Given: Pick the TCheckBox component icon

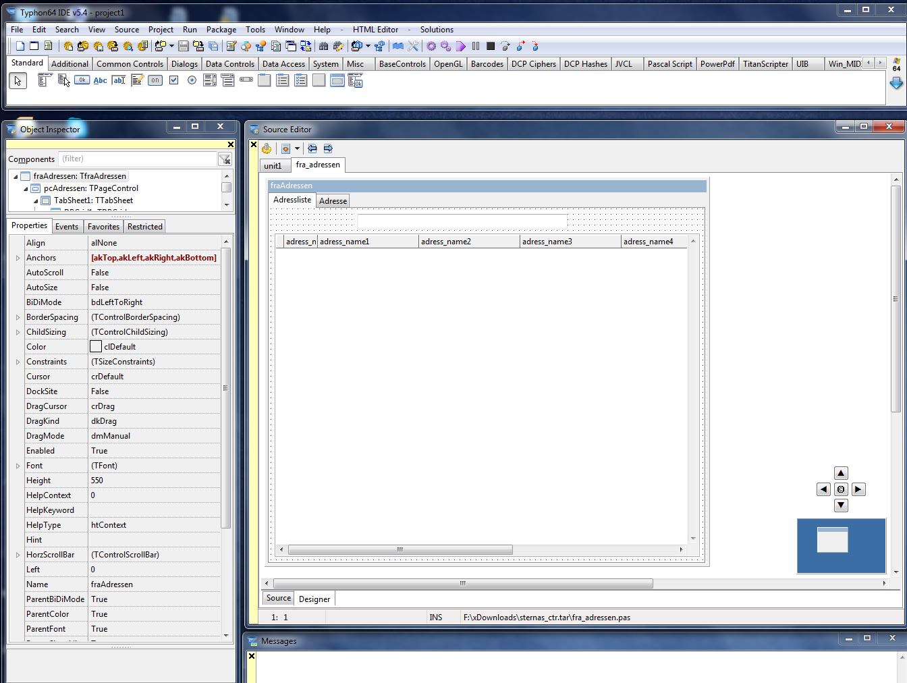Looking at the screenshot, I should [x=173, y=80].
